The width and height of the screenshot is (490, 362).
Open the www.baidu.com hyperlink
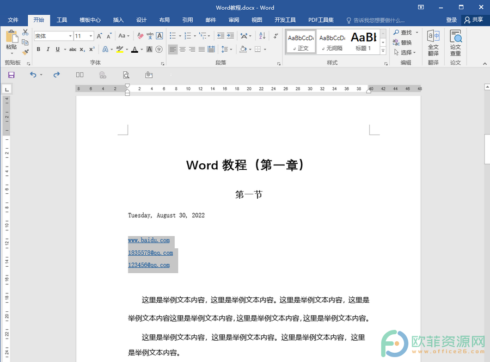tap(149, 241)
